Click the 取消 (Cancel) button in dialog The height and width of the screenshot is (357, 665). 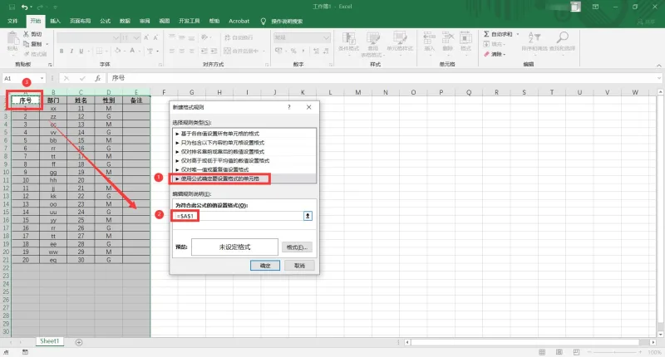(x=300, y=266)
